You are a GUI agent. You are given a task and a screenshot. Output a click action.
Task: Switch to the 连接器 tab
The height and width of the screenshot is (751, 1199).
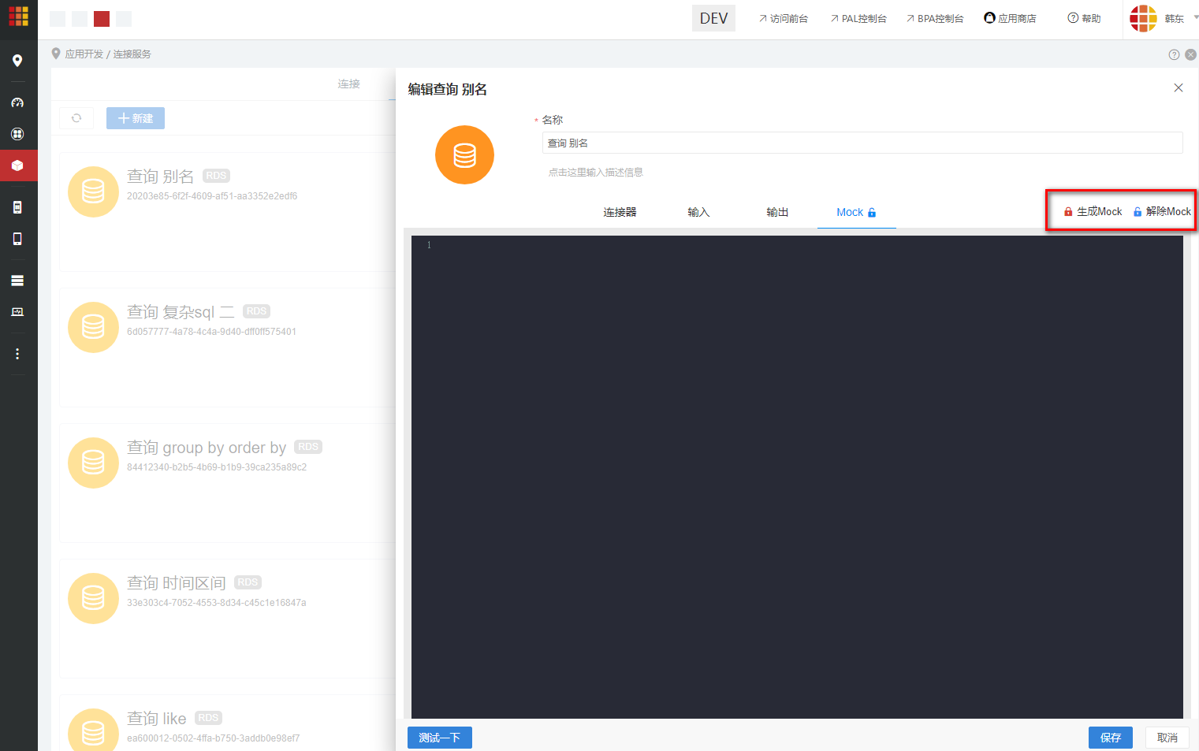click(x=620, y=211)
